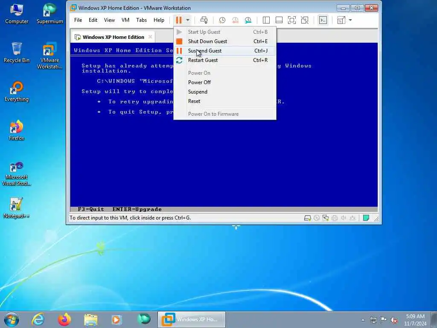This screenshot has width=437, height=328.
Task: Click the Unity mode toolbar icon
Action: (305, 20)
